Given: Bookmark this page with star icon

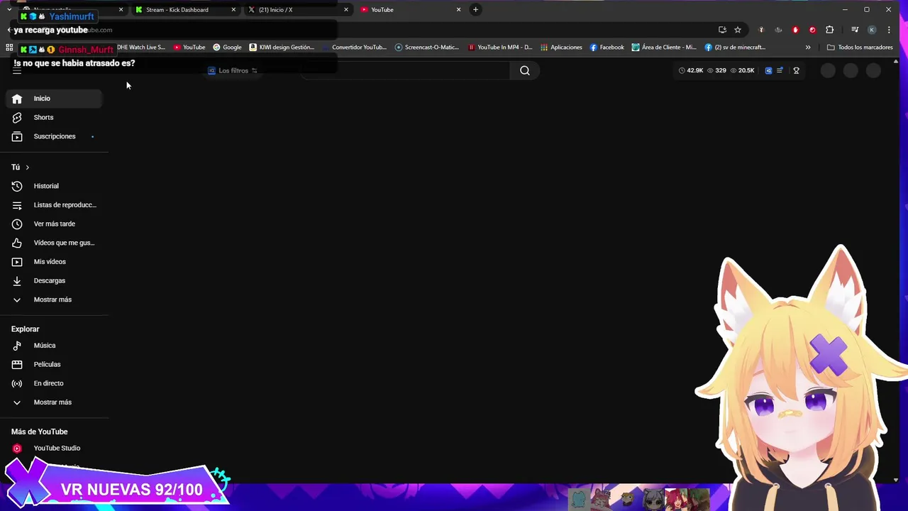Looking at the screenshot, I should (738, 30).
